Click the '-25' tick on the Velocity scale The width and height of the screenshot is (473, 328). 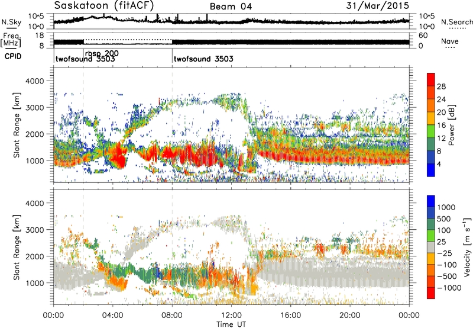tap(445, 253)
